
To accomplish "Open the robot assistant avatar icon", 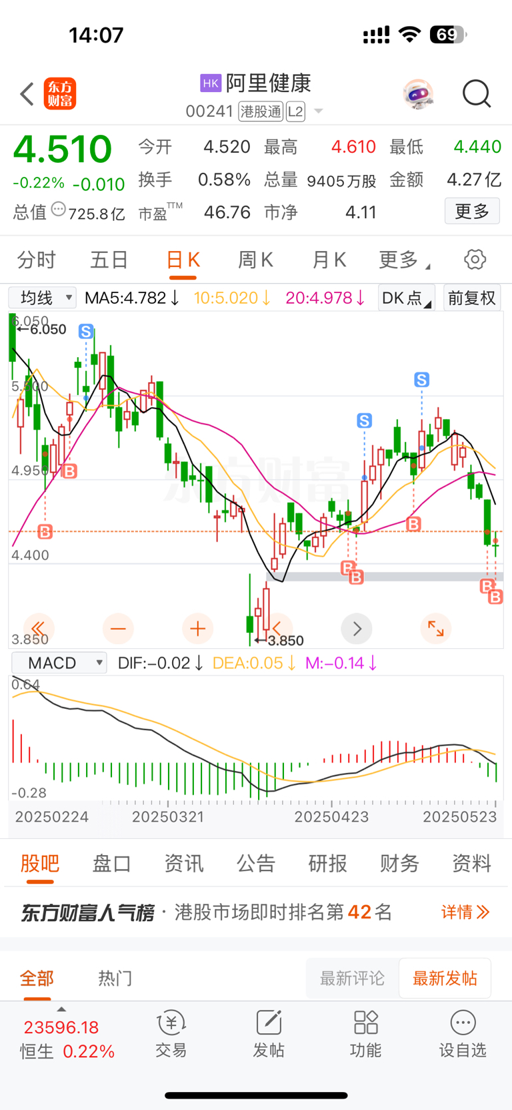I will (418, 94).
